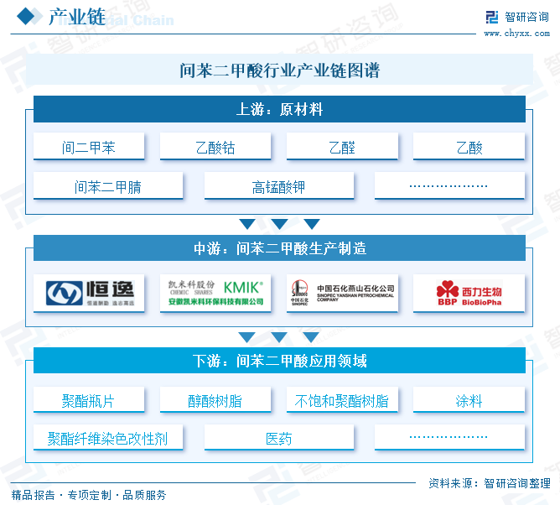Click the KMIK 凯米科 company logo

(x=215, y=293)
